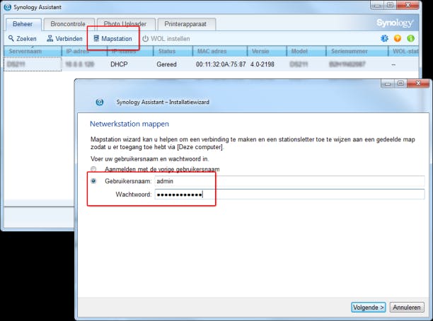Sort by MAC adres column header
Screen dimensions: 433x321
coord(219,52)
